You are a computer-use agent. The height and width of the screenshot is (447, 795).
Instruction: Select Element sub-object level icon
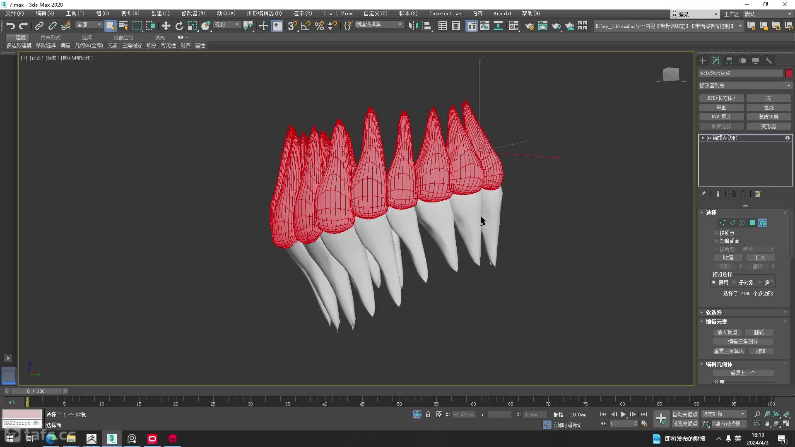coord(762,223)
